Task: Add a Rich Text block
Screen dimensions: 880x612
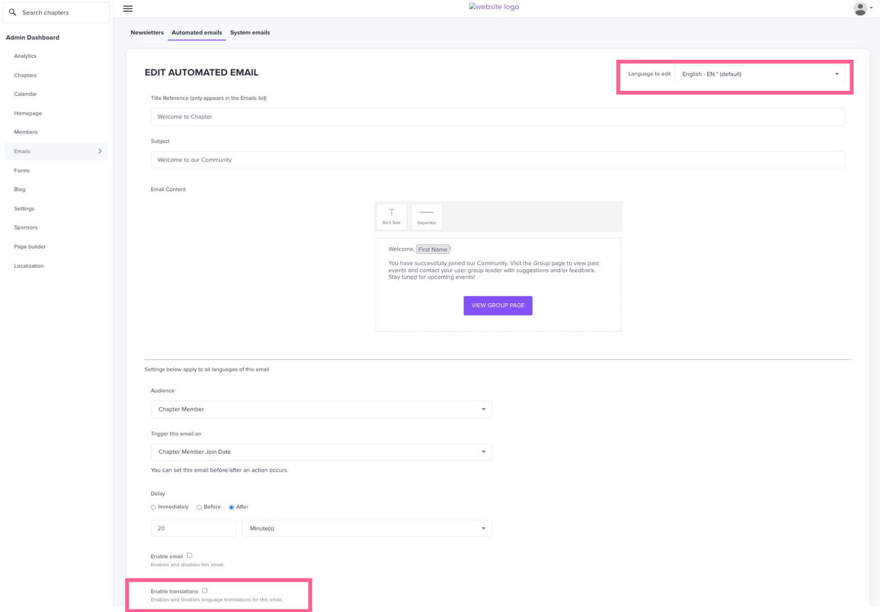Action: 391,217
